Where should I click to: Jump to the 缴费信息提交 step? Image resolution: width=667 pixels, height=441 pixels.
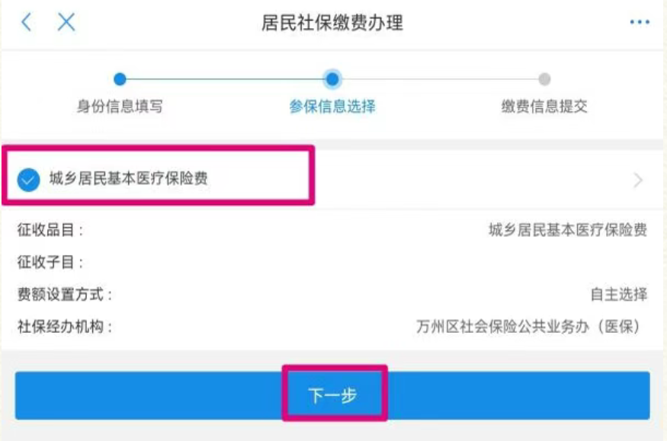tap(544, 107)
